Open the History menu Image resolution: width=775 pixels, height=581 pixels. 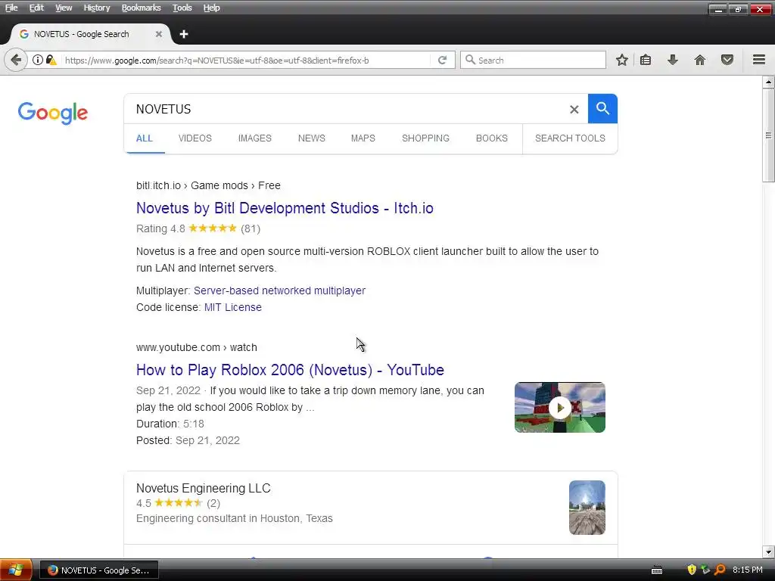pyautogui.click(x=96, y=8)
